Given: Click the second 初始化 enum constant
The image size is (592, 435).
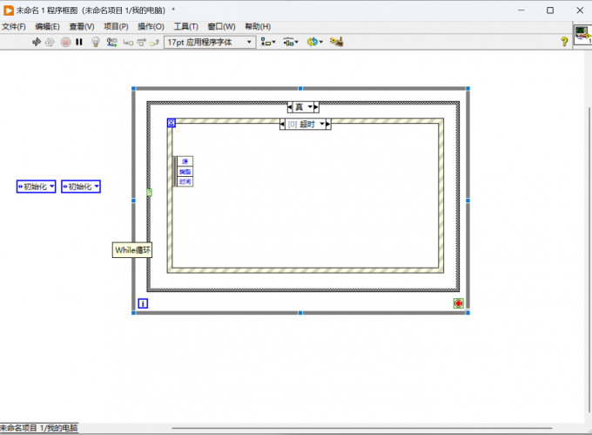Looking at the screenshot, I should coord(81,187).
